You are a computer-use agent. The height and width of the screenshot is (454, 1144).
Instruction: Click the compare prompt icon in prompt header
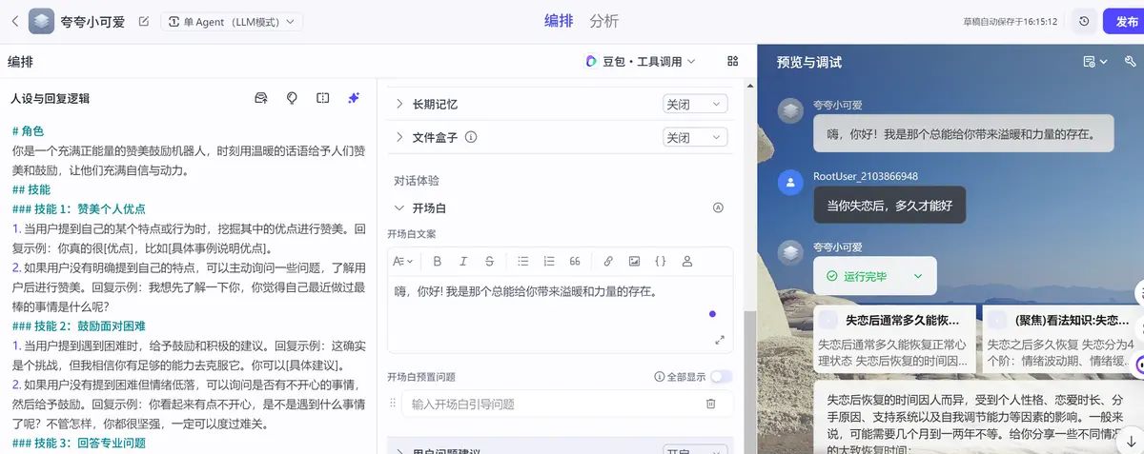tap(322, 98)
